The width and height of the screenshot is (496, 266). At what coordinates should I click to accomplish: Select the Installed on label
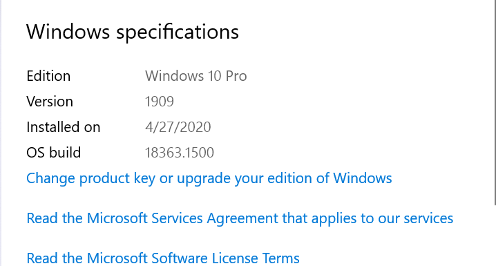click(64, 127)
